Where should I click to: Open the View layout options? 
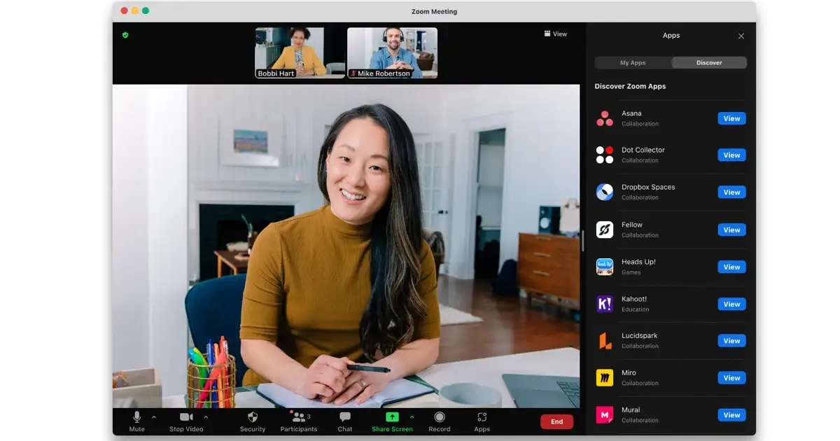pyautogui.click(x=556, y=34)
